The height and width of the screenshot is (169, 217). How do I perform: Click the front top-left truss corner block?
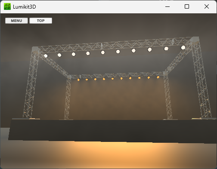click(35, 50)
